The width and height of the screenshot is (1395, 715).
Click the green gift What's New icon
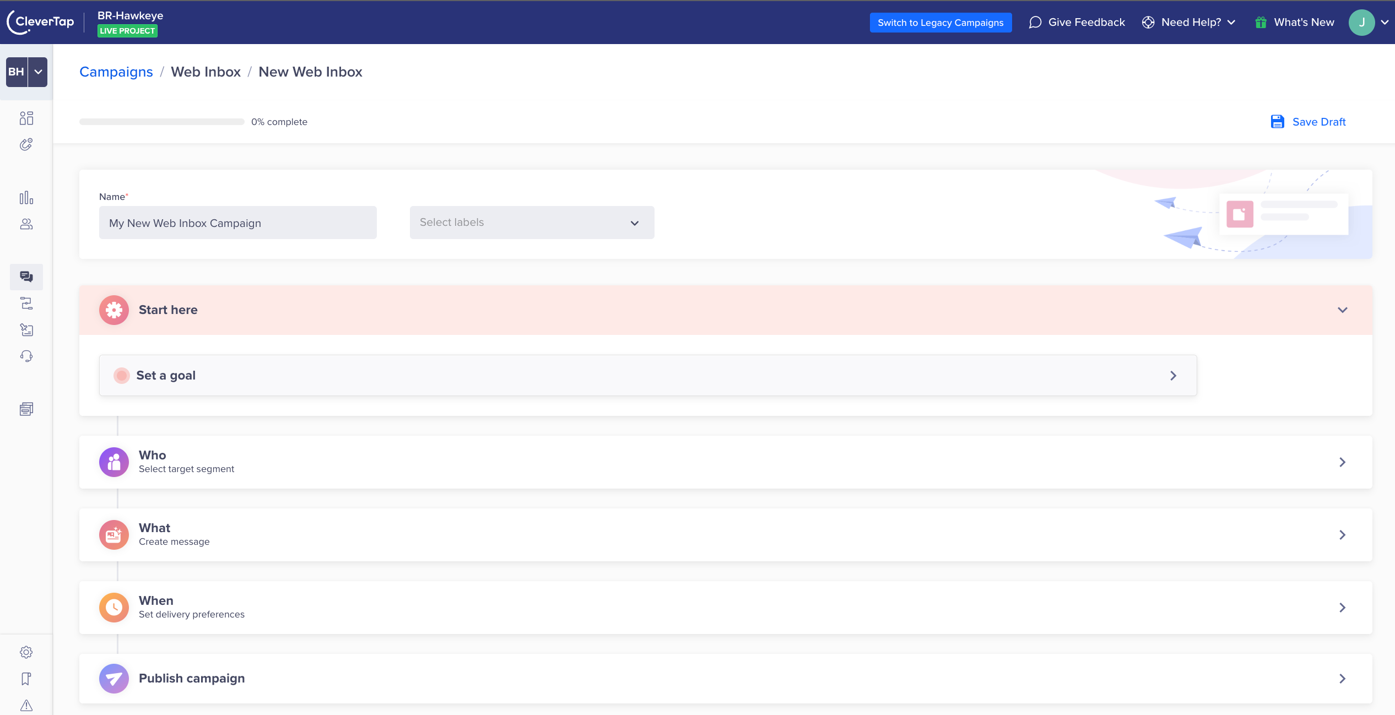(x=1261, y=23)
